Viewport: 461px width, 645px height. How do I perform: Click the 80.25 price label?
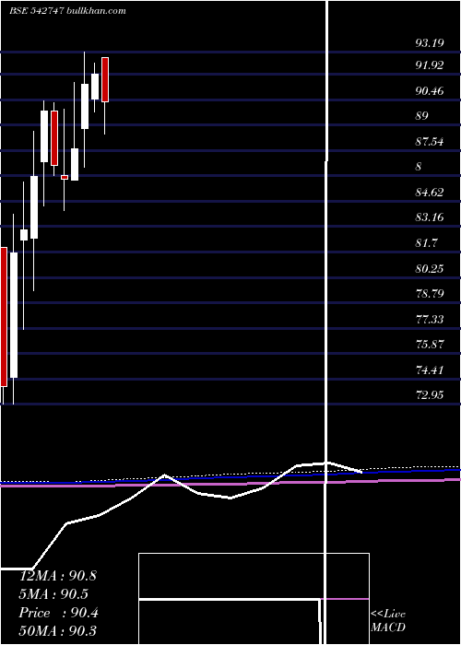430,269
